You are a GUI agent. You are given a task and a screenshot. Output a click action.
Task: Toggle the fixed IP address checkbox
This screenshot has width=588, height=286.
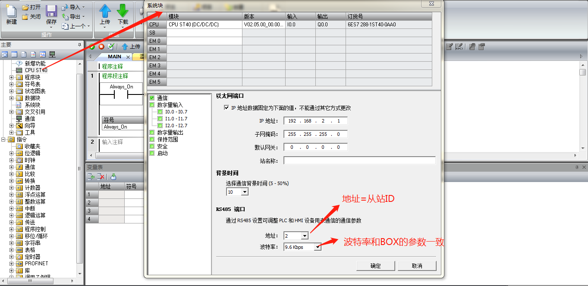(x=226, y=108)
